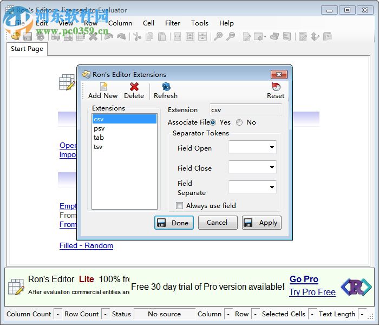Image resolution: width=379 pixels, height=325 pixels.
Task: Click the row height adjust toolbar icon
Action: [x=190, y=36]
